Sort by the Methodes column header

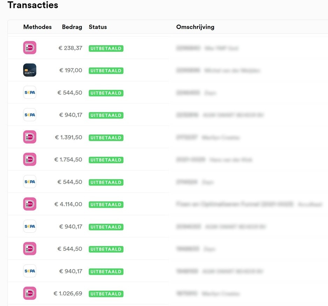(x=37, y=27)
